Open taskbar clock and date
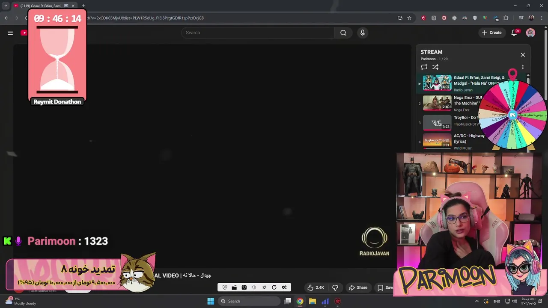548x308 pixels. coord(529,301)
